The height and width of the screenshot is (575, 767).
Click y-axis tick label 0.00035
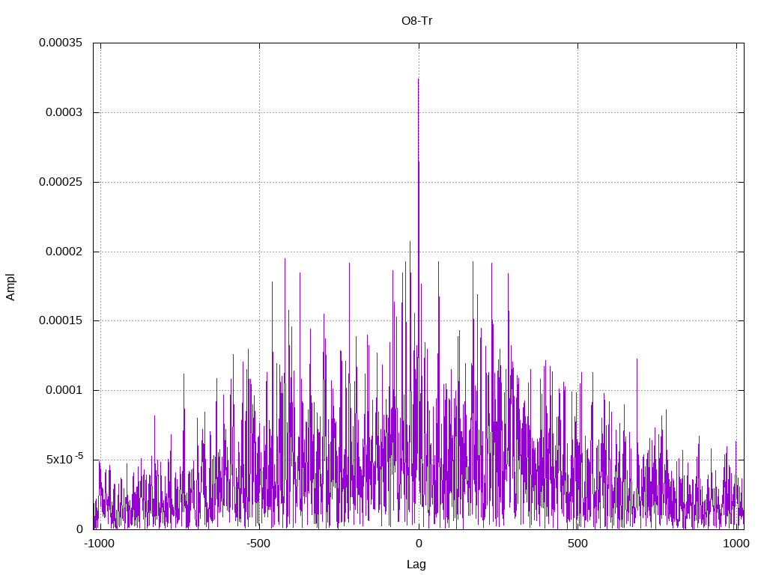61,43
